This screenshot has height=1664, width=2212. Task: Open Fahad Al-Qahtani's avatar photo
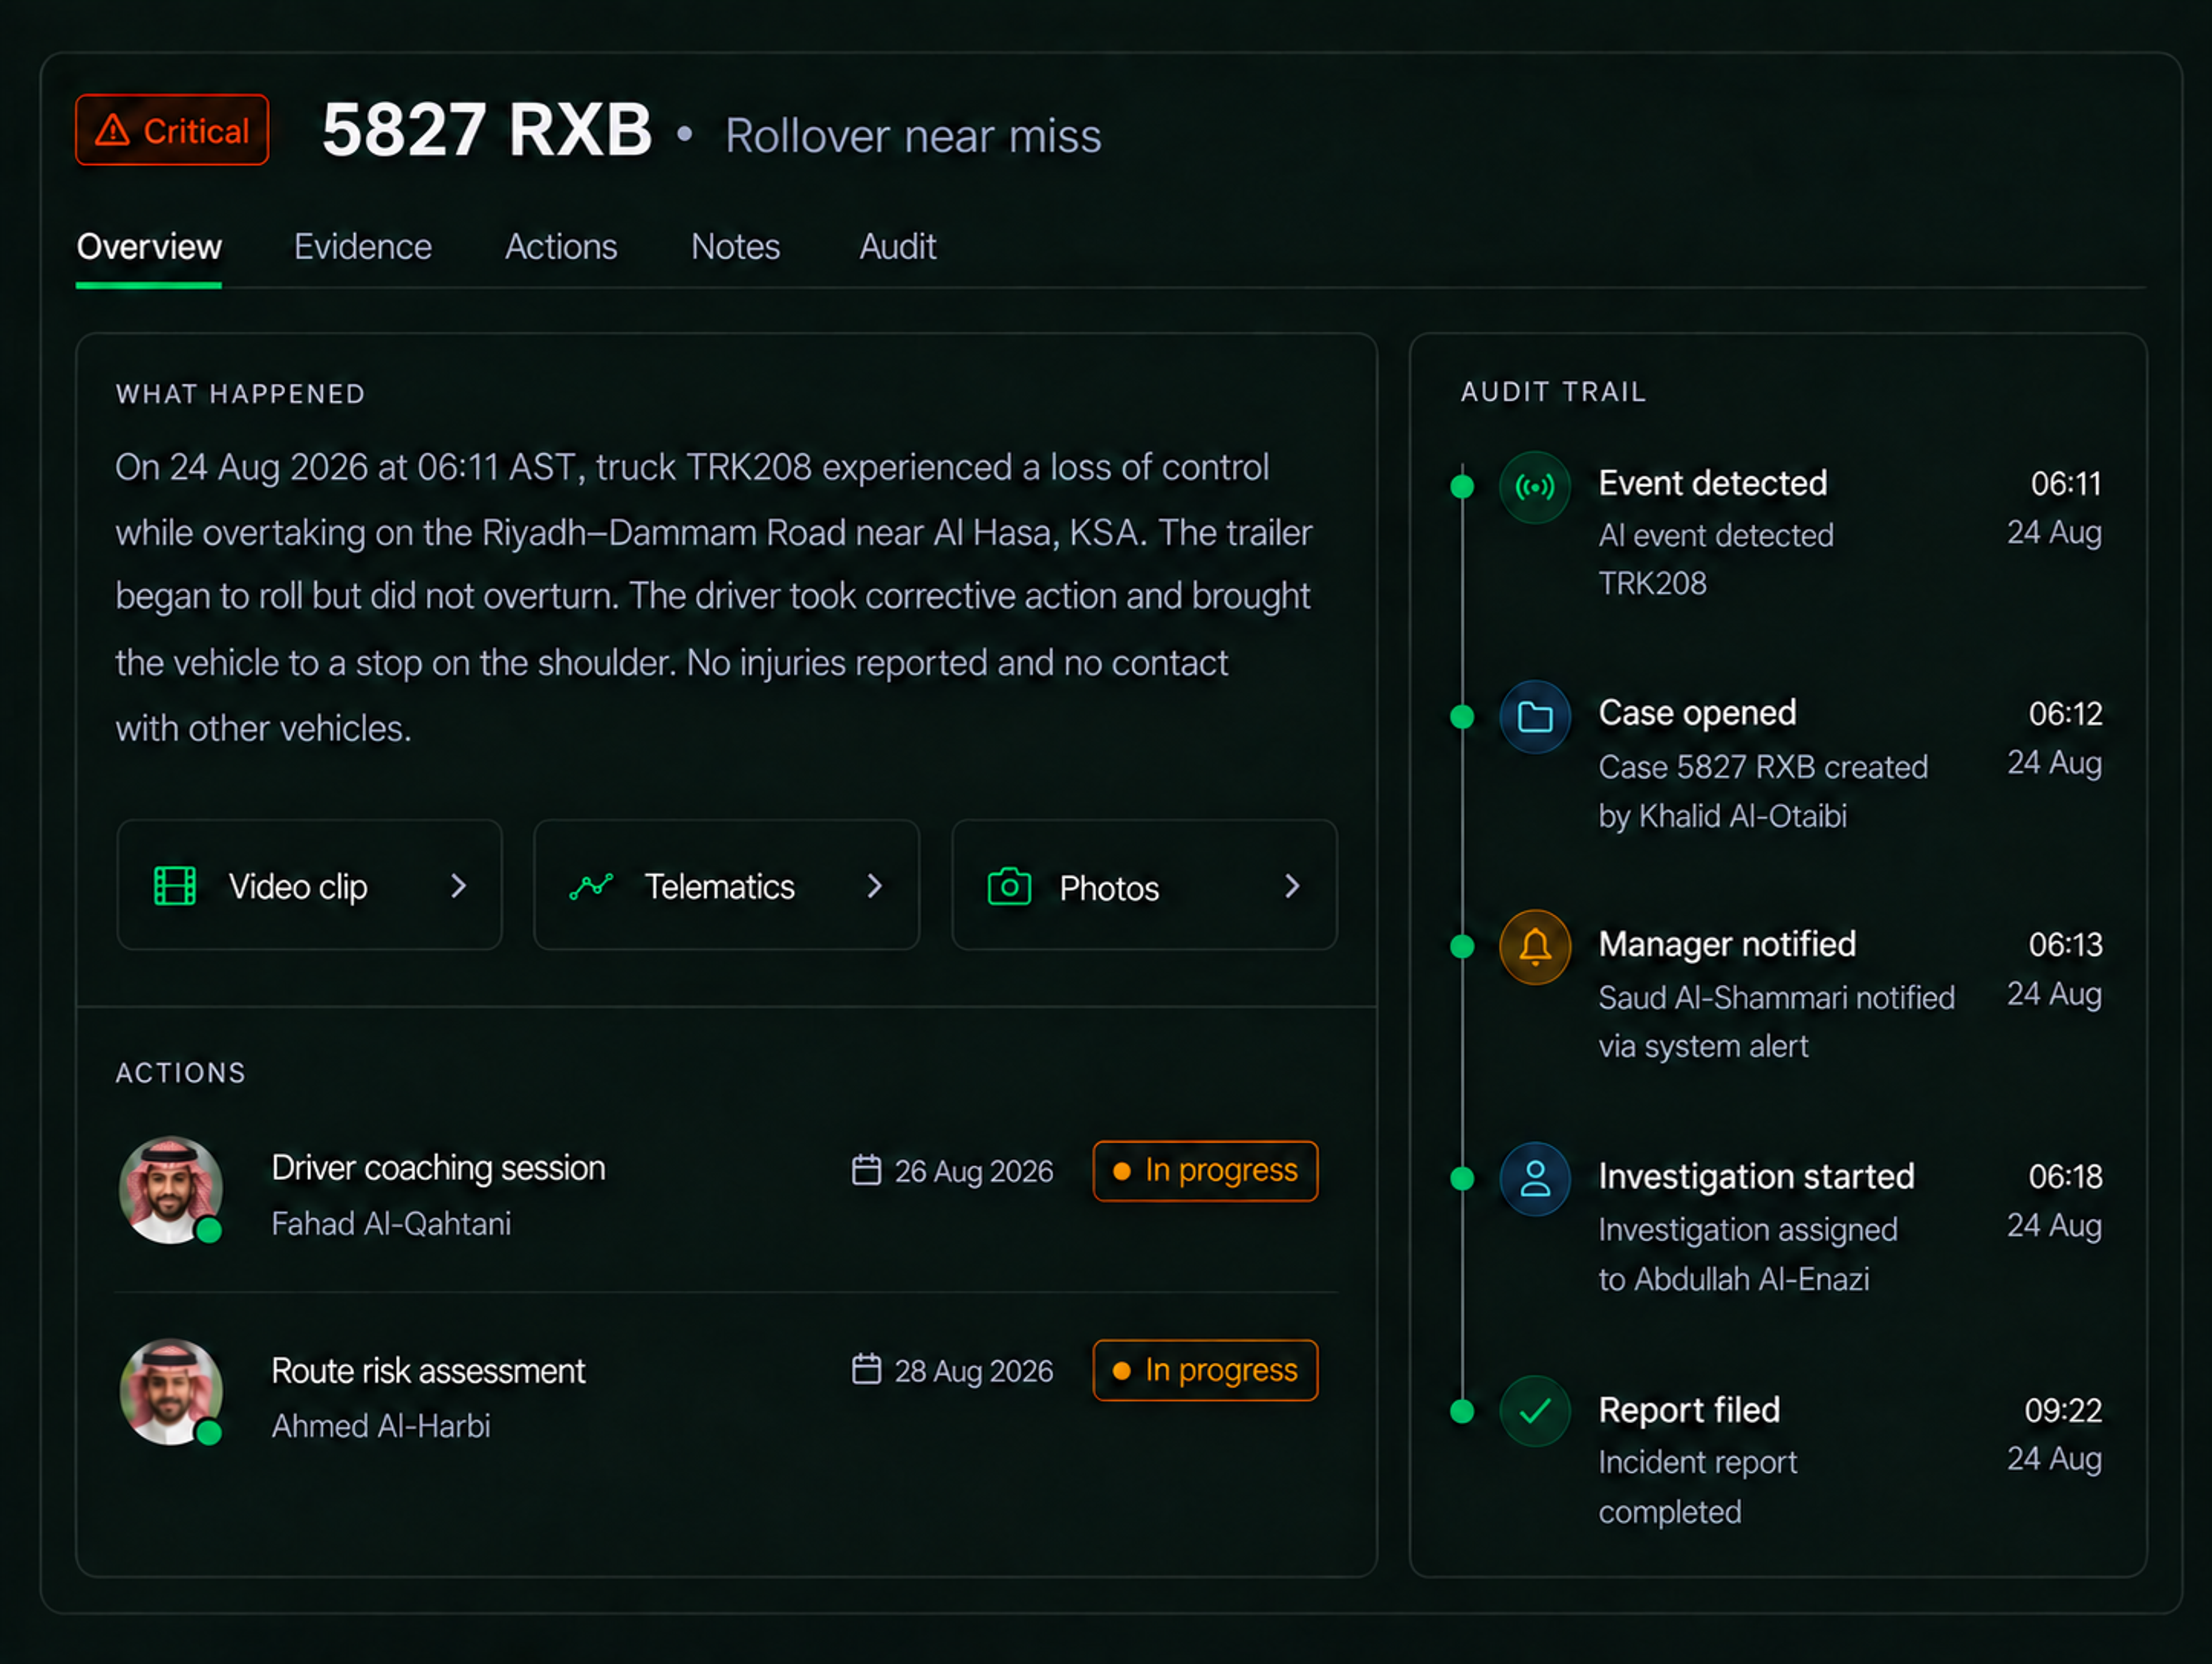pyautogui.click(x=171, y=1190)
